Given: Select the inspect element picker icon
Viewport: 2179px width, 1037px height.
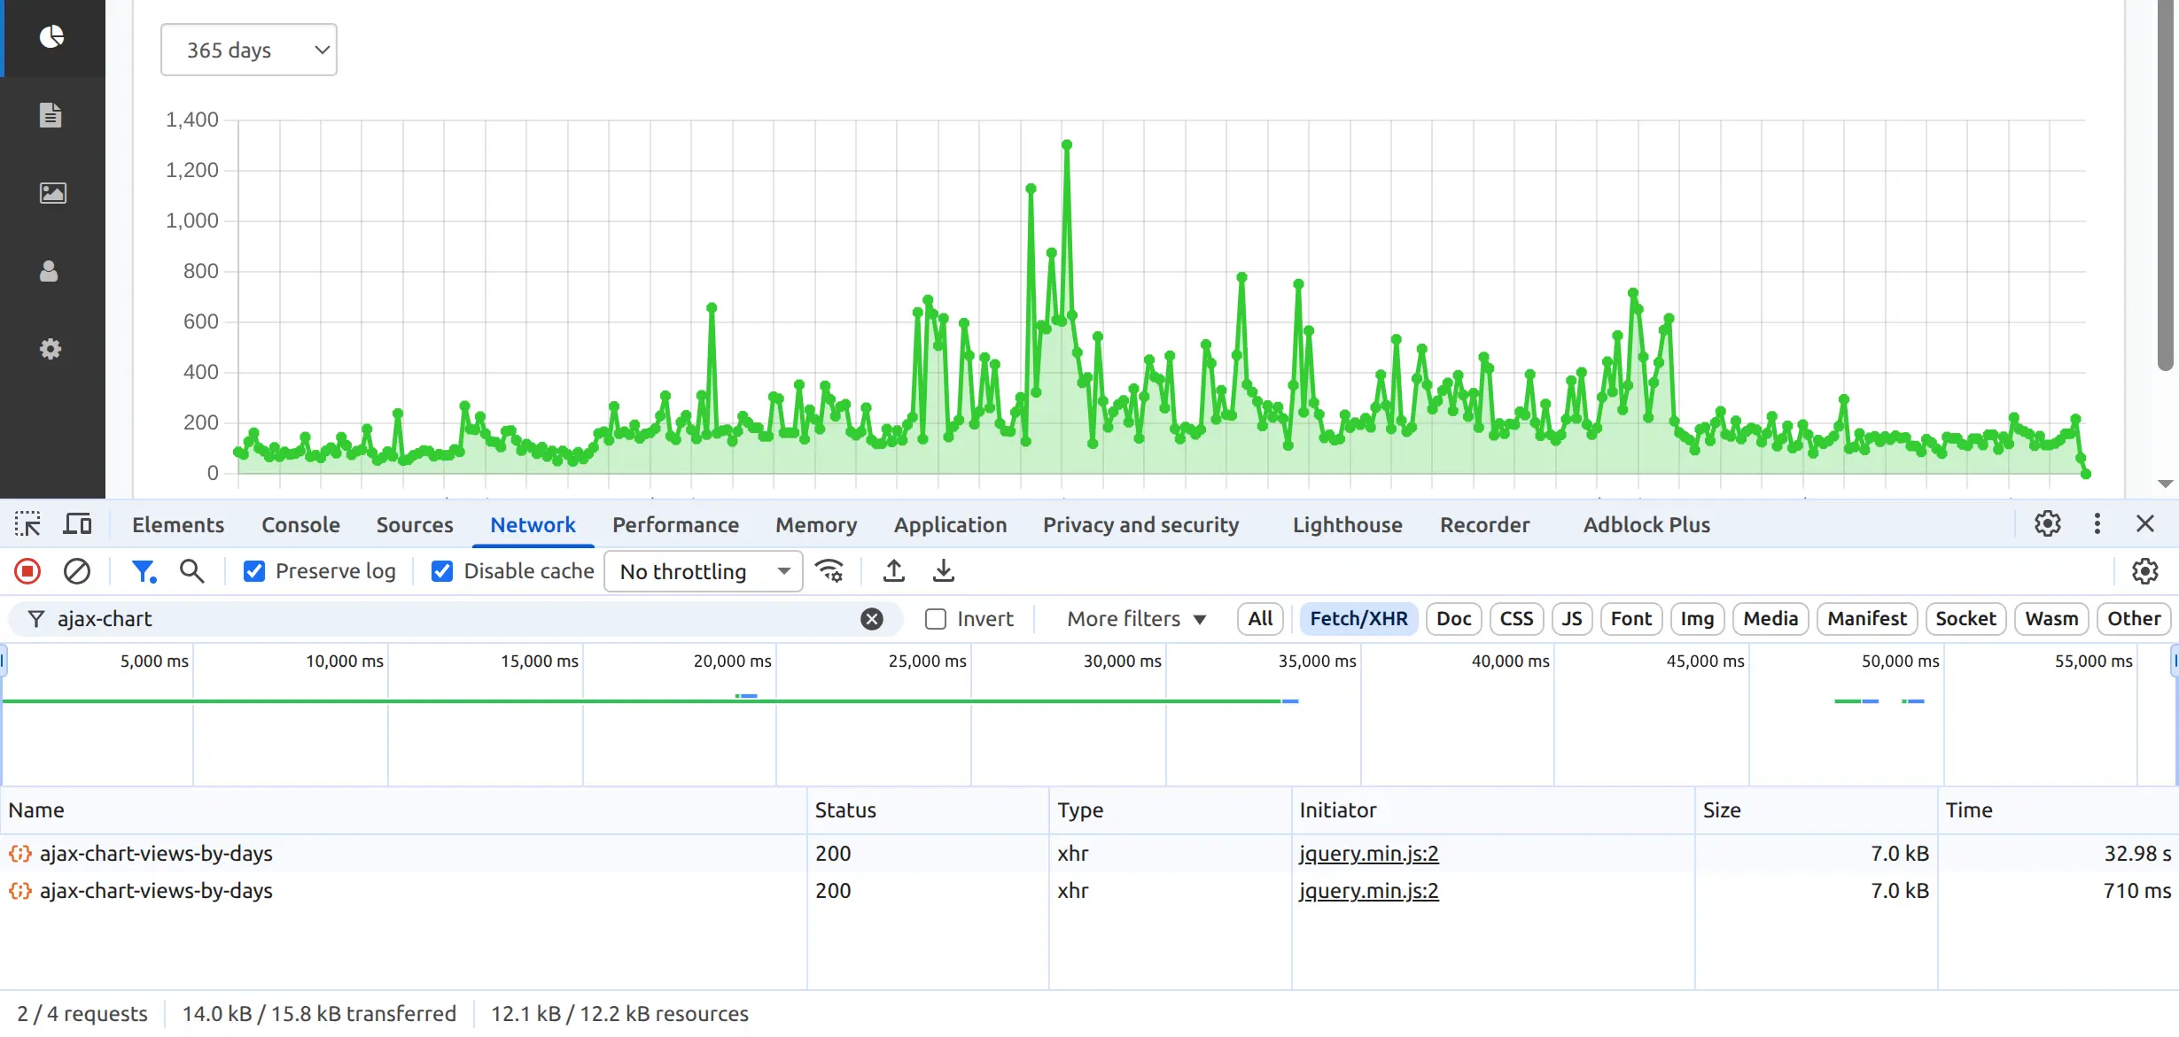Looking at the screenshot, I should click(27, 524).
